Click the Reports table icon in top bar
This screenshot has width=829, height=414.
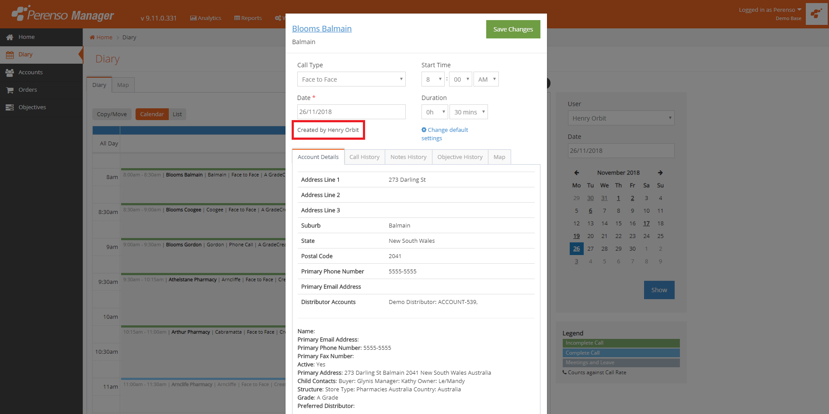pyautogui.click(x=237, y=18)
